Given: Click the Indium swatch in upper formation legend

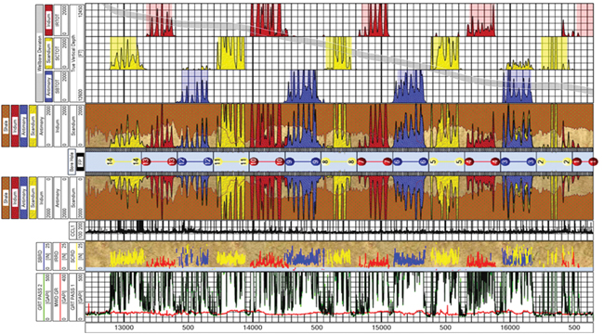Looking at the screenshot, I should [x=15, y=125].
